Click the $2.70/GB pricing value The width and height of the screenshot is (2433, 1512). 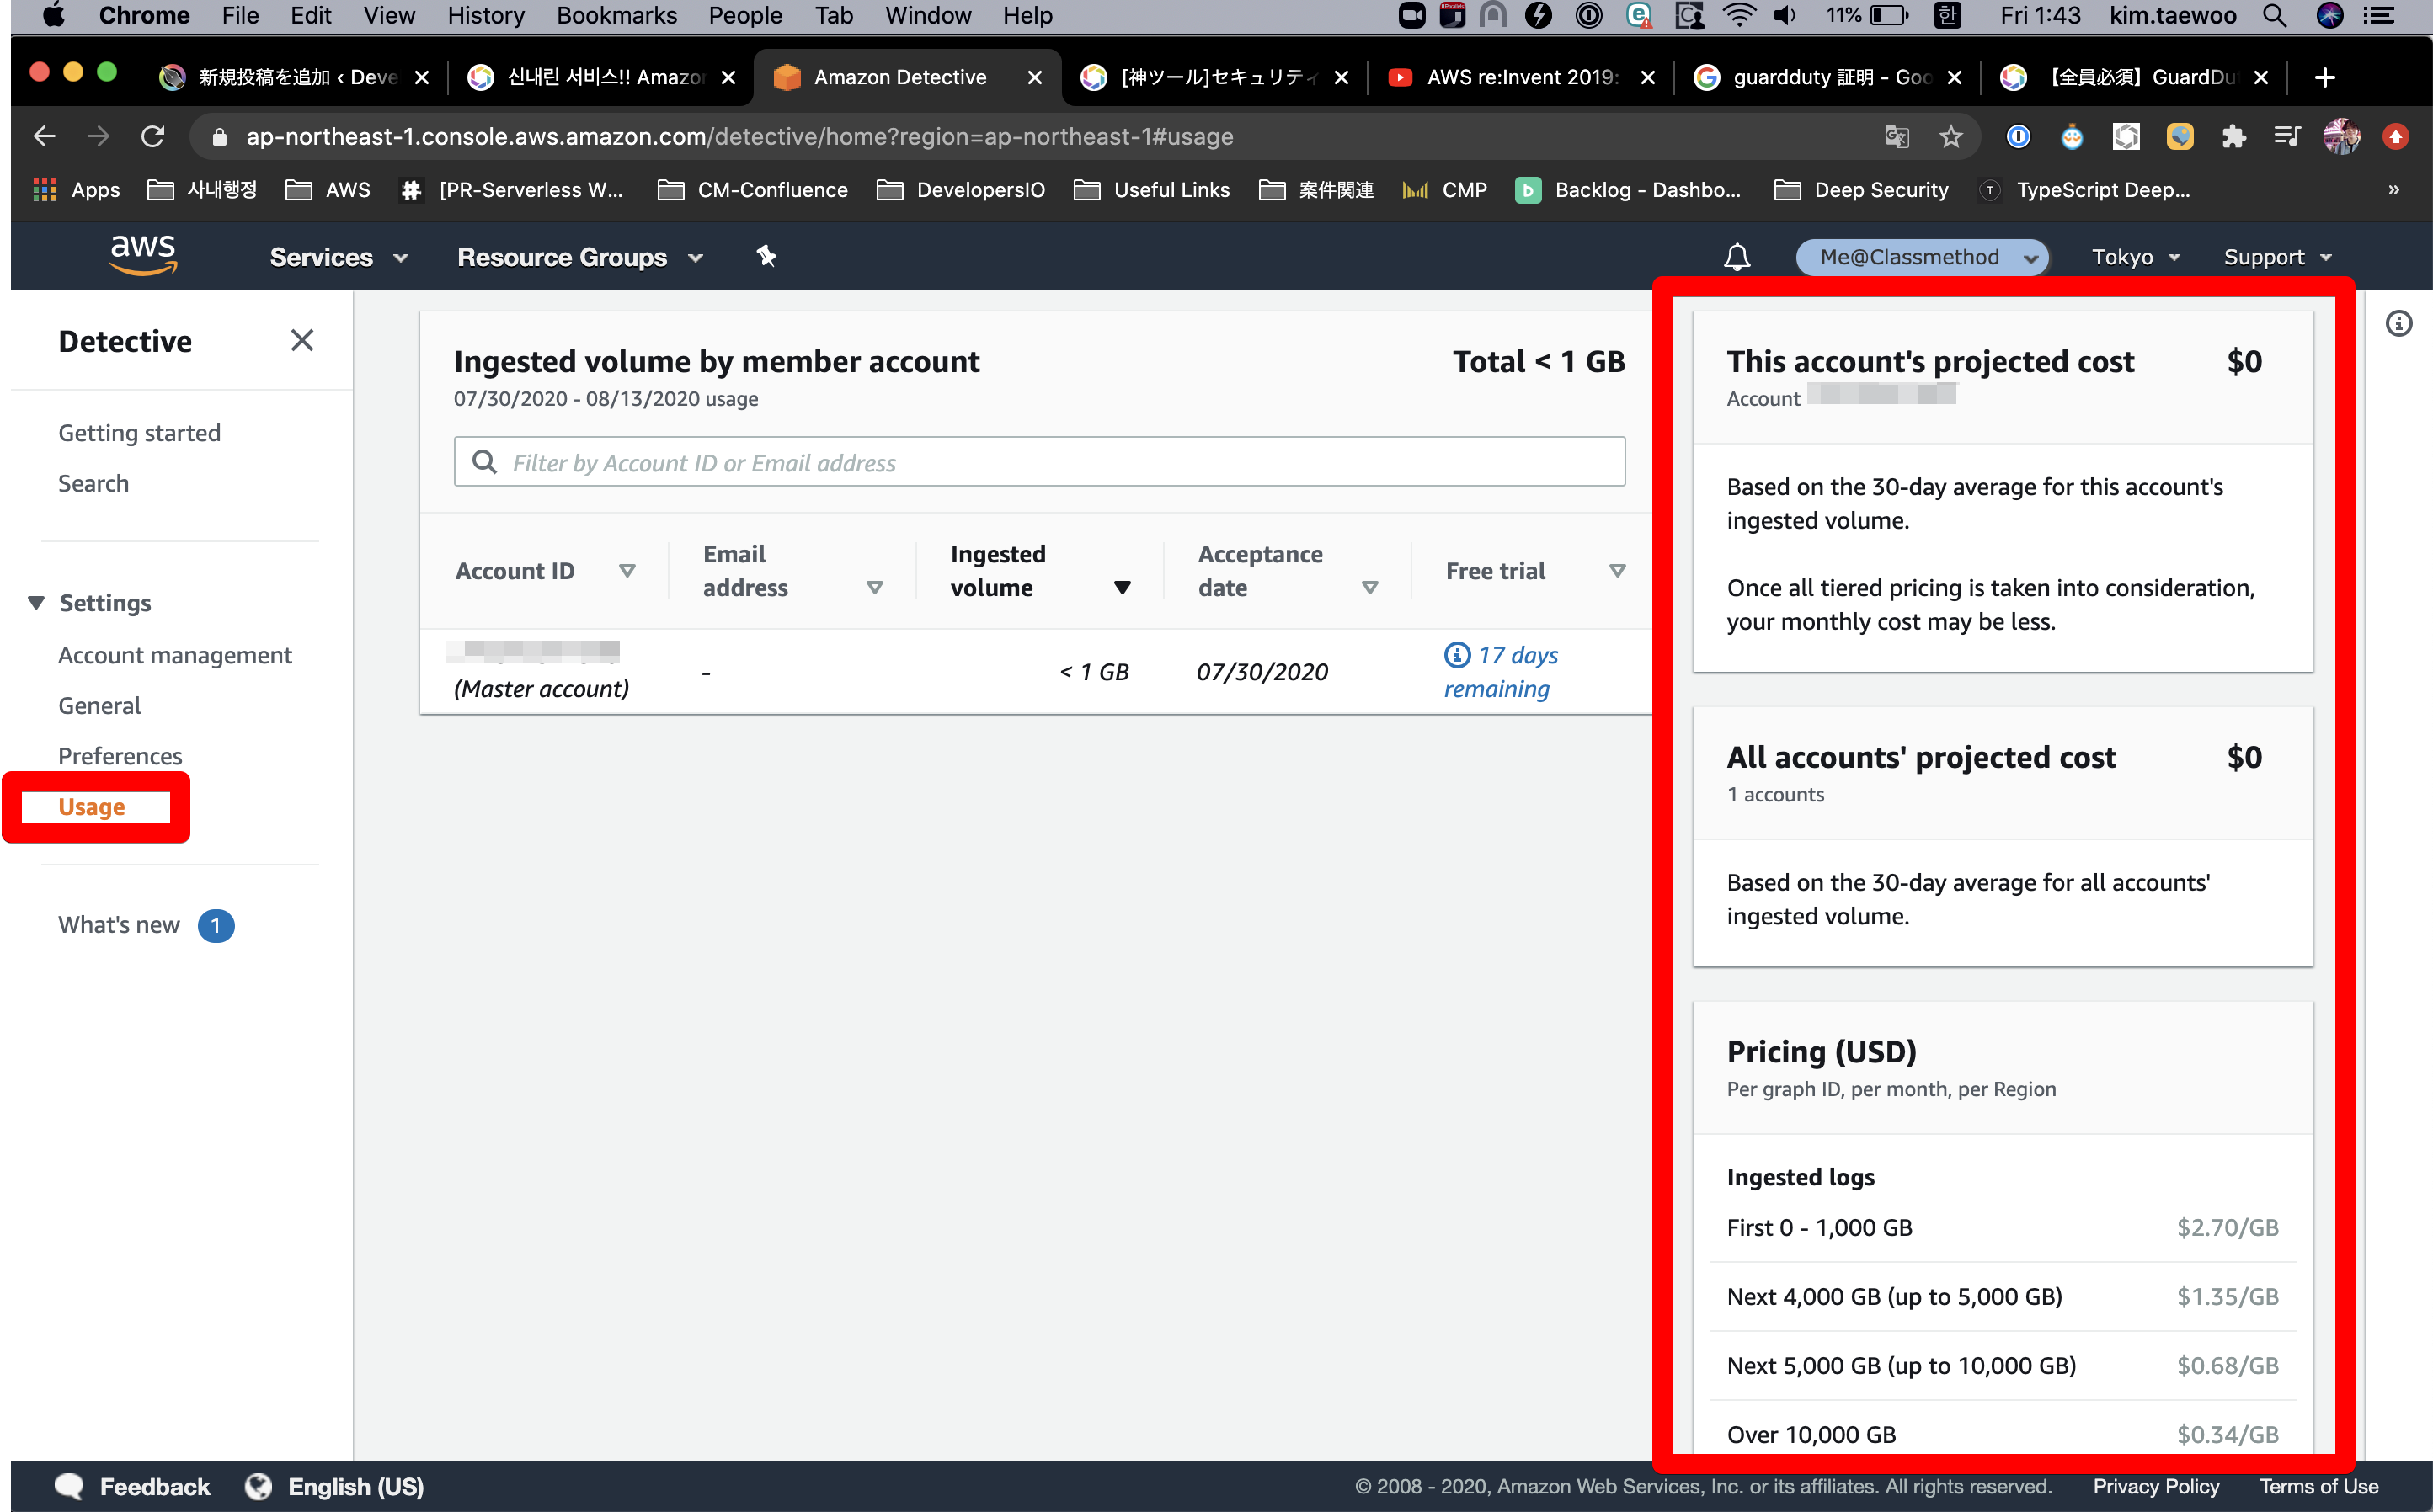click(2228, 1227)
